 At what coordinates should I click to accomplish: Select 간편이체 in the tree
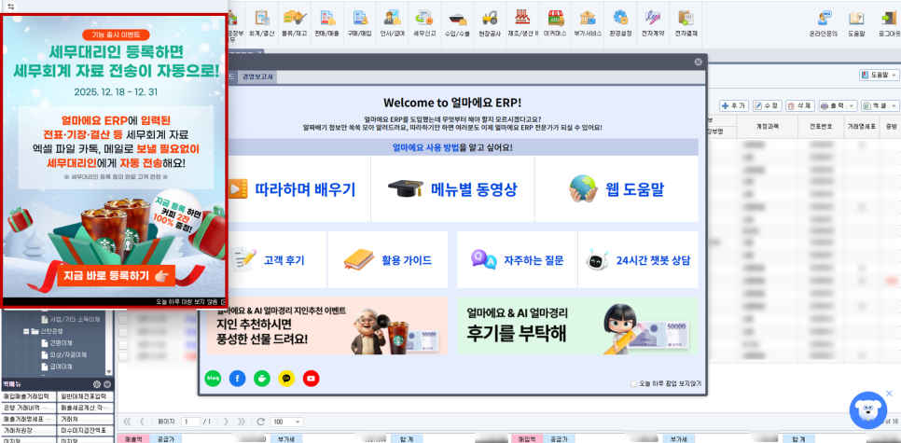tap(59, 343)
